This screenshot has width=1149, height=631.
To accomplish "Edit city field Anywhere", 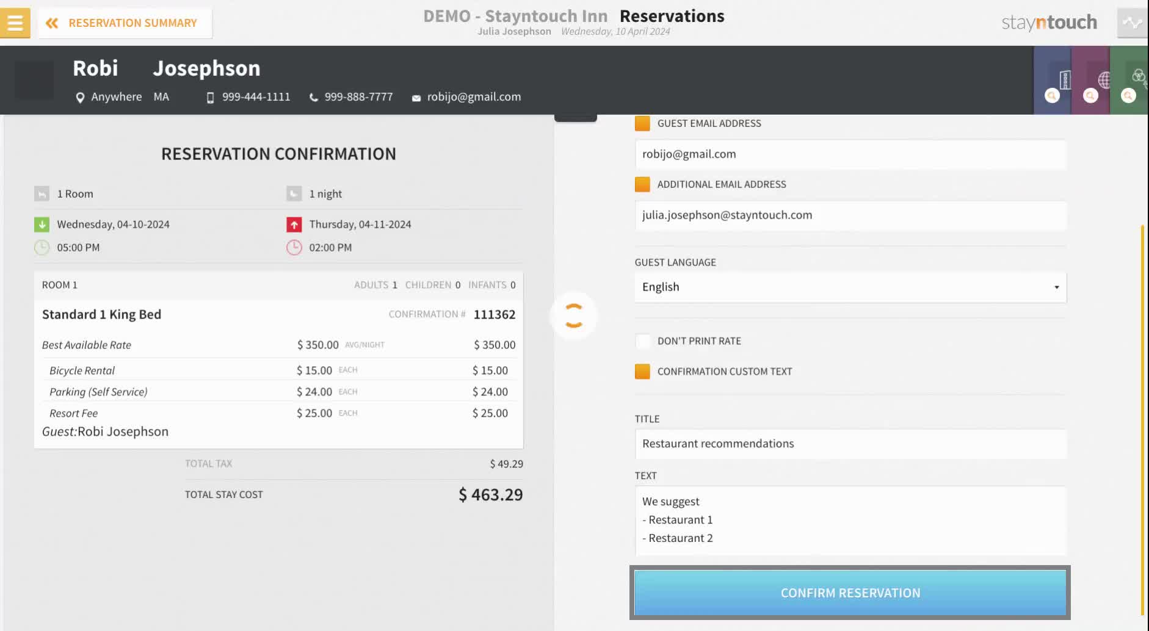I will pos(116,97).
